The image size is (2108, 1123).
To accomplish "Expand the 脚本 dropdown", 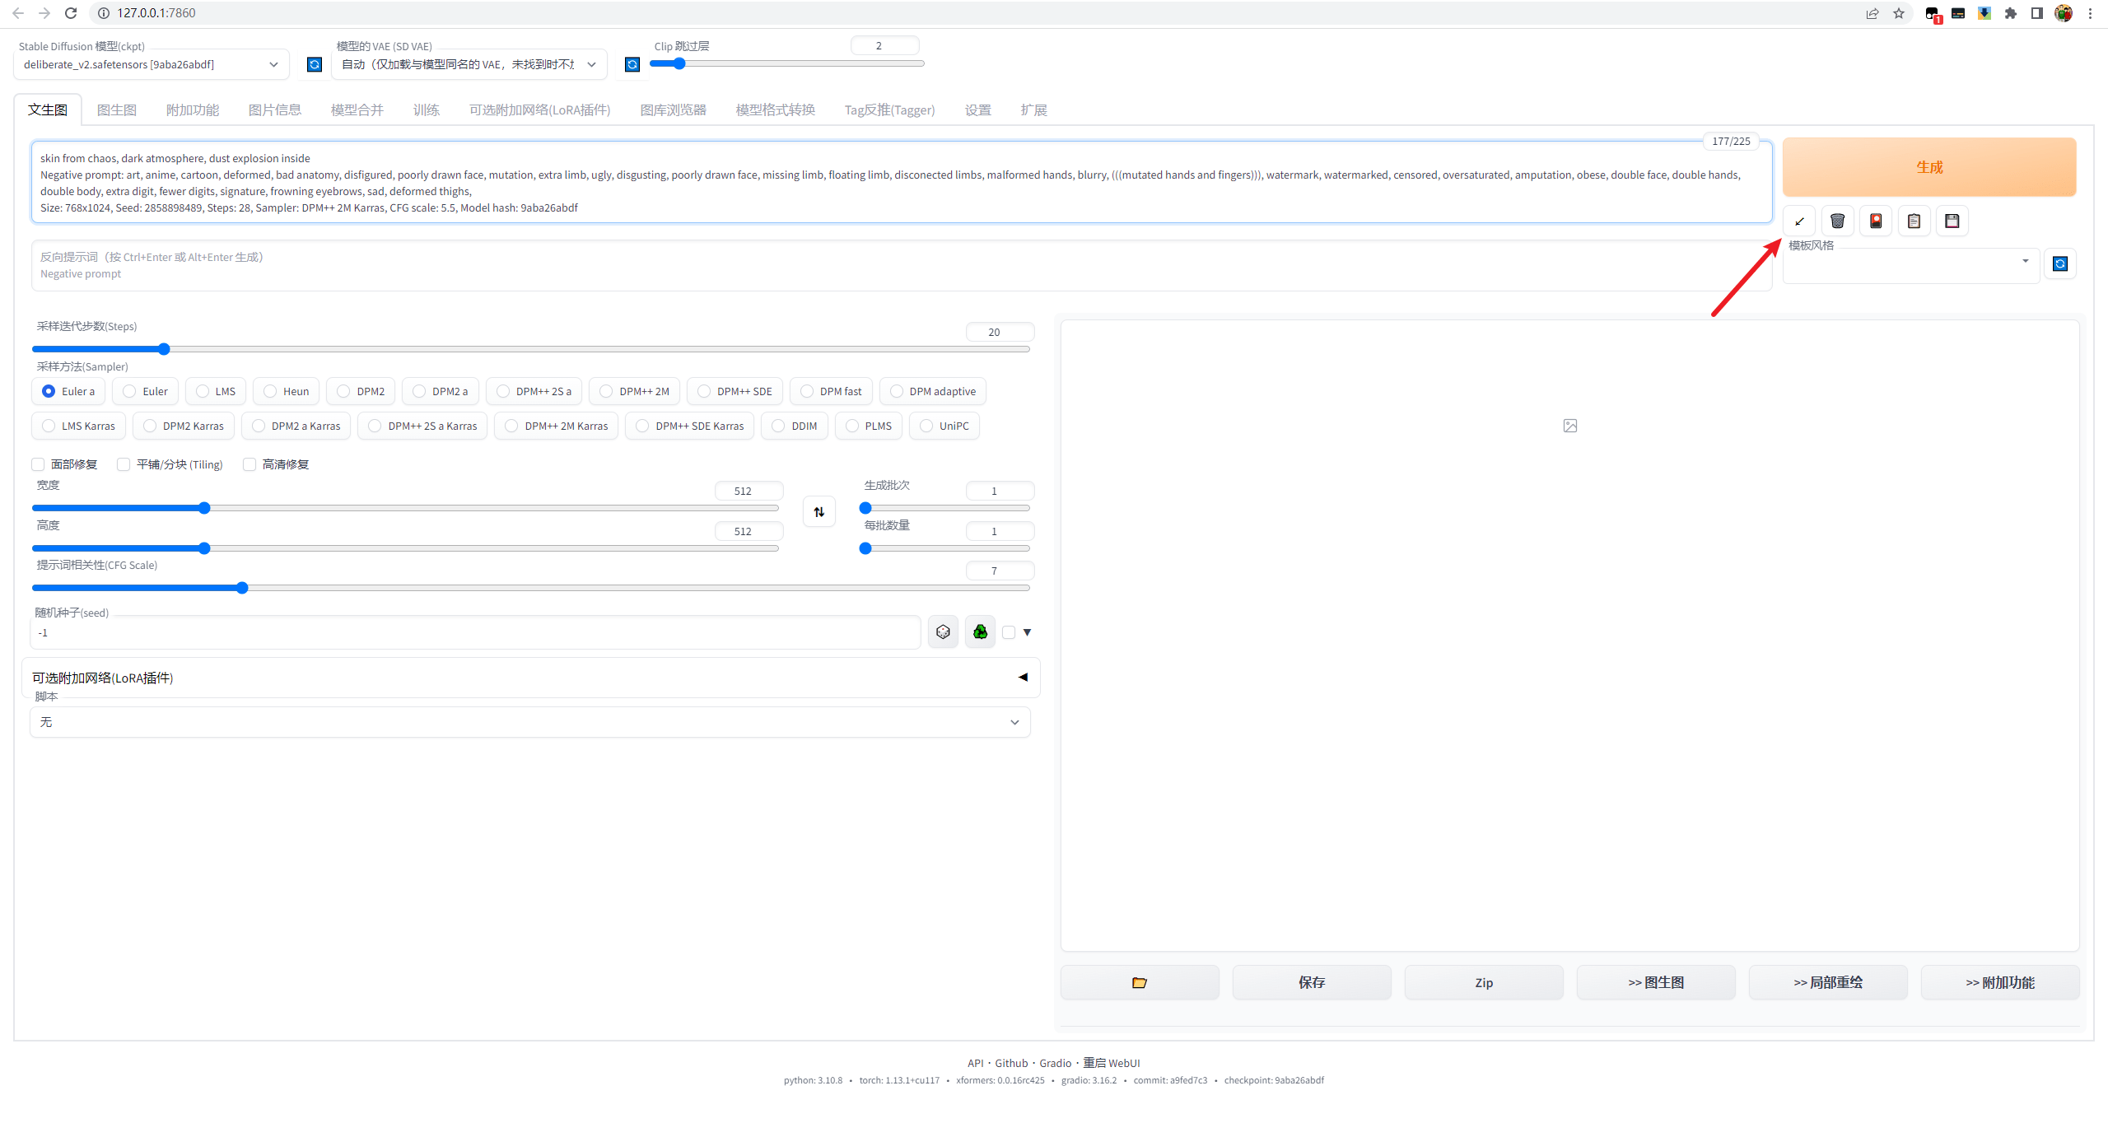I will pyautogui.click(x=533, y=722).
